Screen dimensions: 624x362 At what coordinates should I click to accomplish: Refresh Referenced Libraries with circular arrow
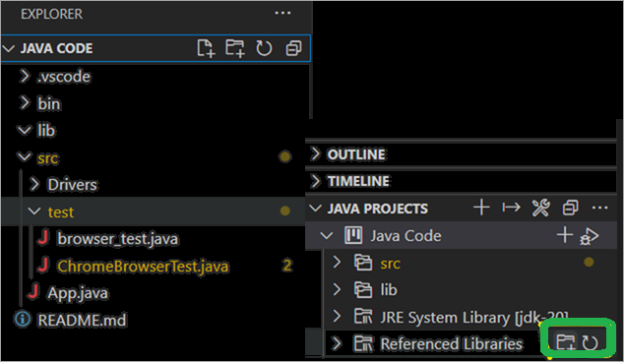590,342
